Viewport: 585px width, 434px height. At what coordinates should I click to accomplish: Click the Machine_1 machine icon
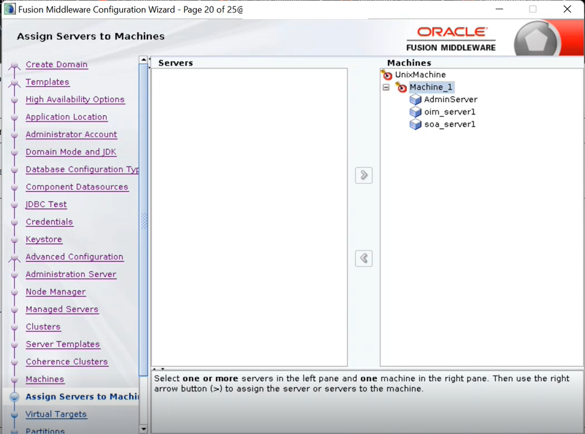401,87
